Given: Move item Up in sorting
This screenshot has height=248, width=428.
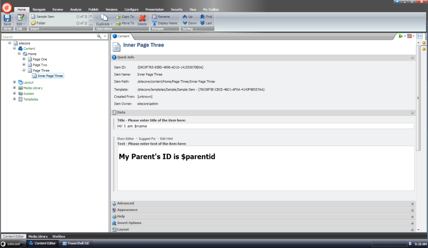Looking at the screenshot, I should pyautogui.click(x=188, y=16).
